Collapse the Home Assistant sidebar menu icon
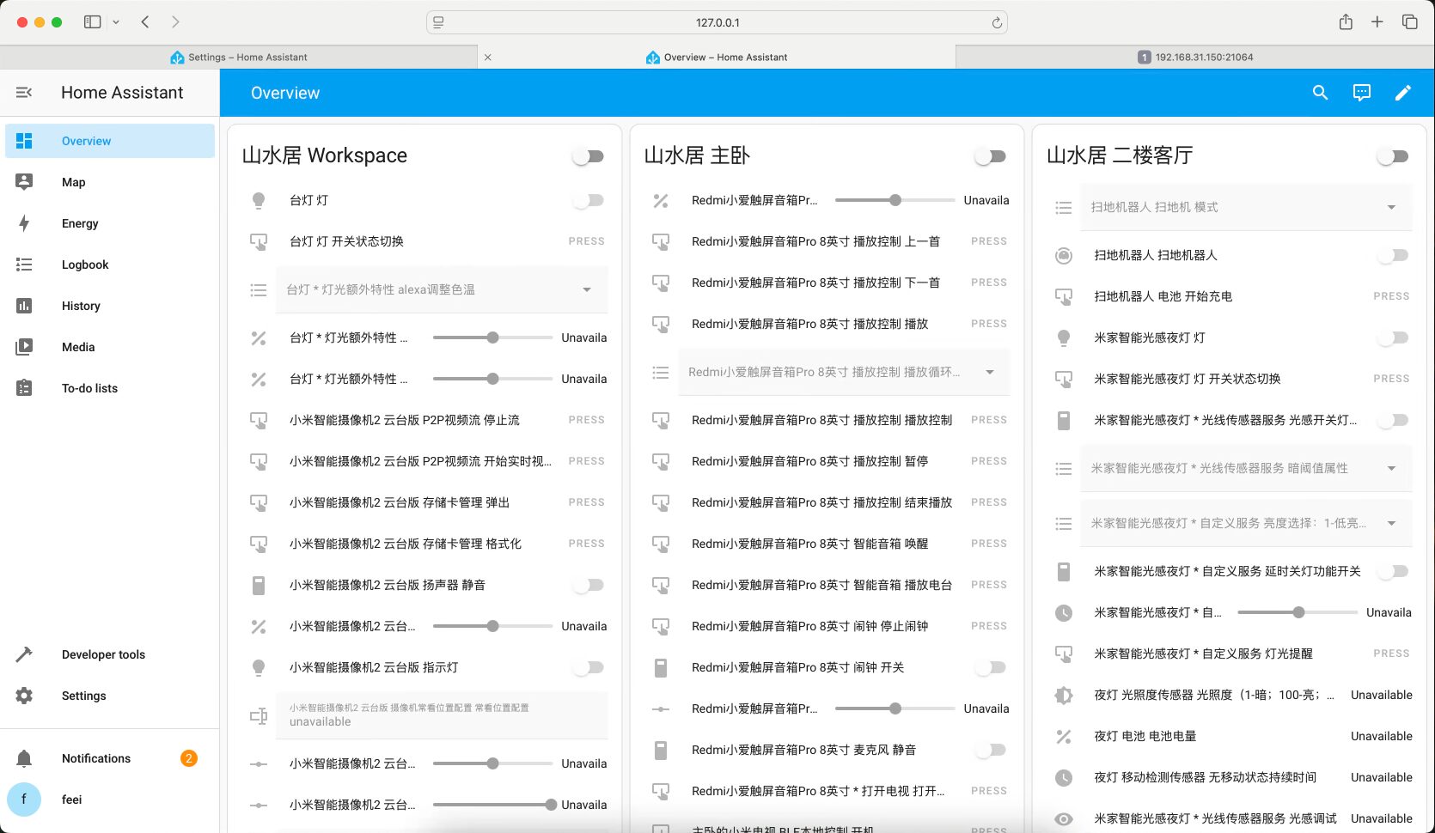The width and height of the screenshot is (1435, 833). pyautogui.click(x=24, y=92)
